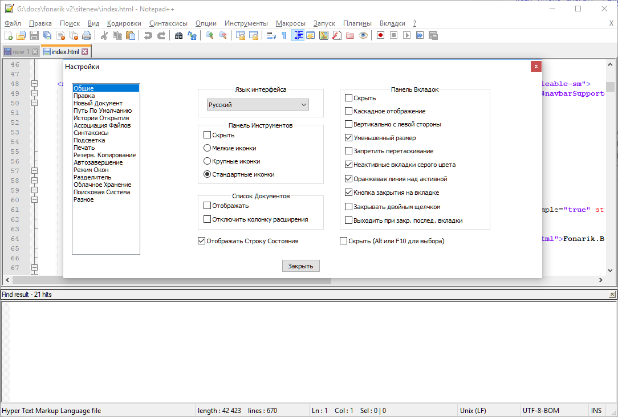The image size is (618, 417).
Task: Open a file using the folder icon
Action: click(x=21, y=35)
